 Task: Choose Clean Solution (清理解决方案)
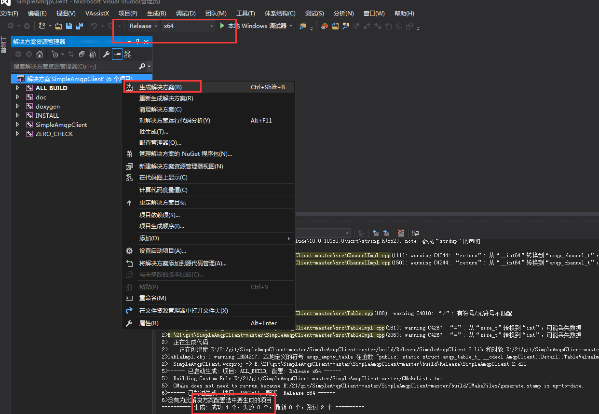pyautogui.click(x=208, y=110)
